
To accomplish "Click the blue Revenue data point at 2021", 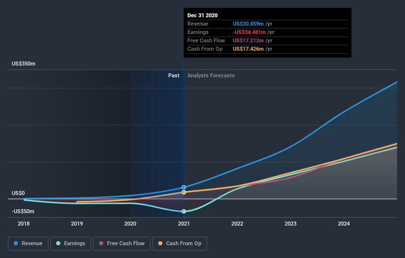I will point(184,187).
